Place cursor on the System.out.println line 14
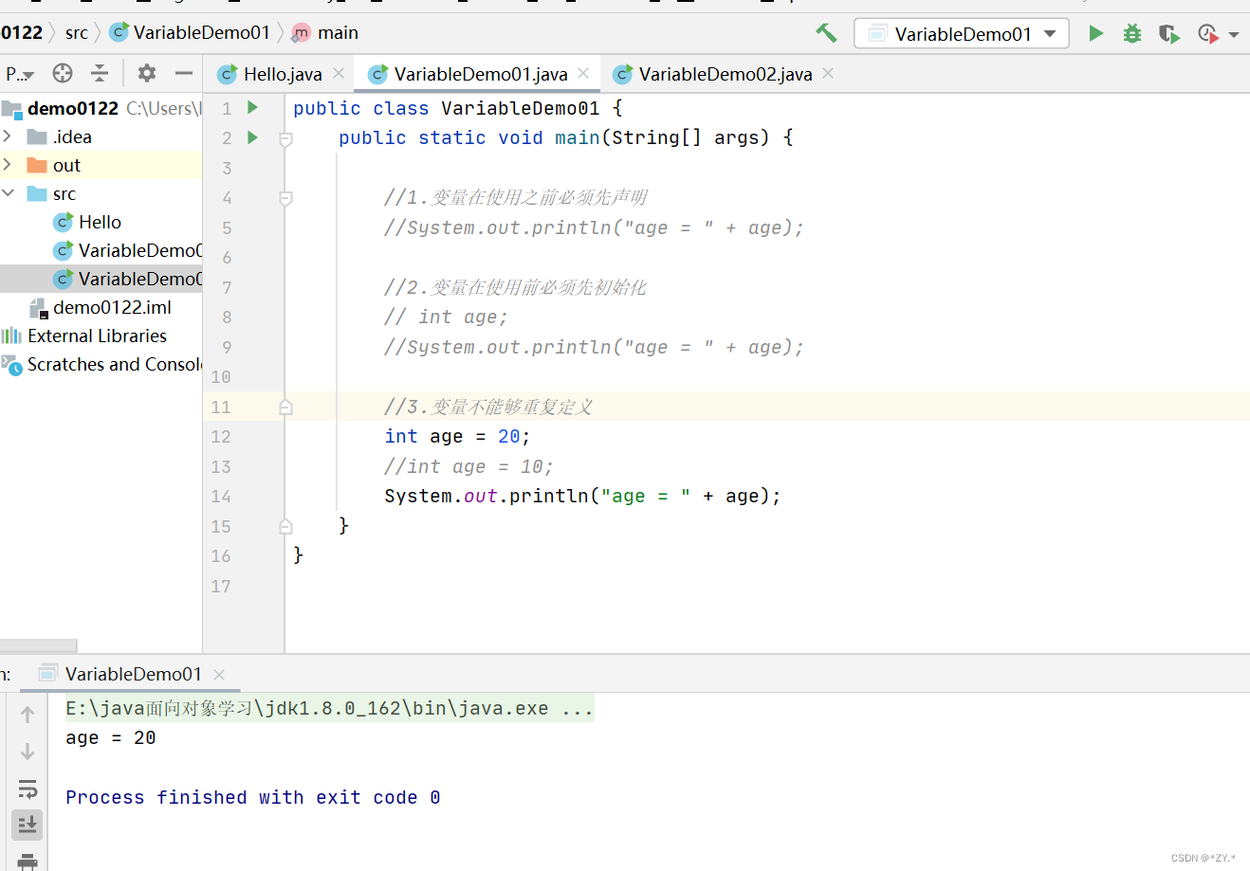This screenshot has width=1250, height=871. 582,496
